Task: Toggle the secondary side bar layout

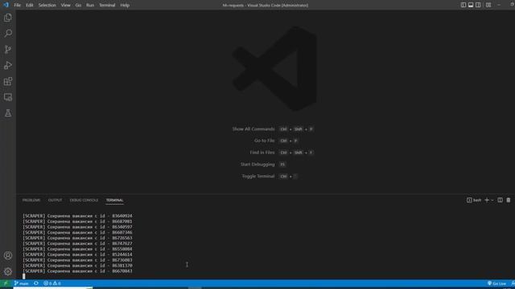Action: pos(478,5)
